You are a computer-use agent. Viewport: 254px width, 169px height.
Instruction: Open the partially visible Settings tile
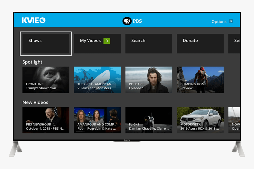pos(234,44)
